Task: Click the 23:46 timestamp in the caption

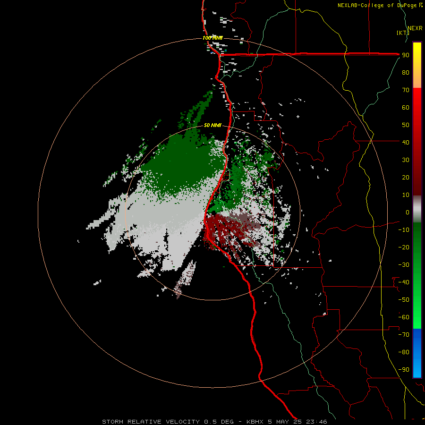Action: 316,422
